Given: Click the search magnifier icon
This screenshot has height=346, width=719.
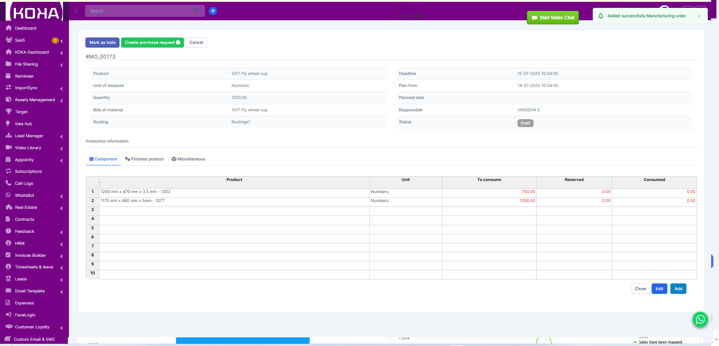Looking at the screenshot, I should tap(196, 11).
